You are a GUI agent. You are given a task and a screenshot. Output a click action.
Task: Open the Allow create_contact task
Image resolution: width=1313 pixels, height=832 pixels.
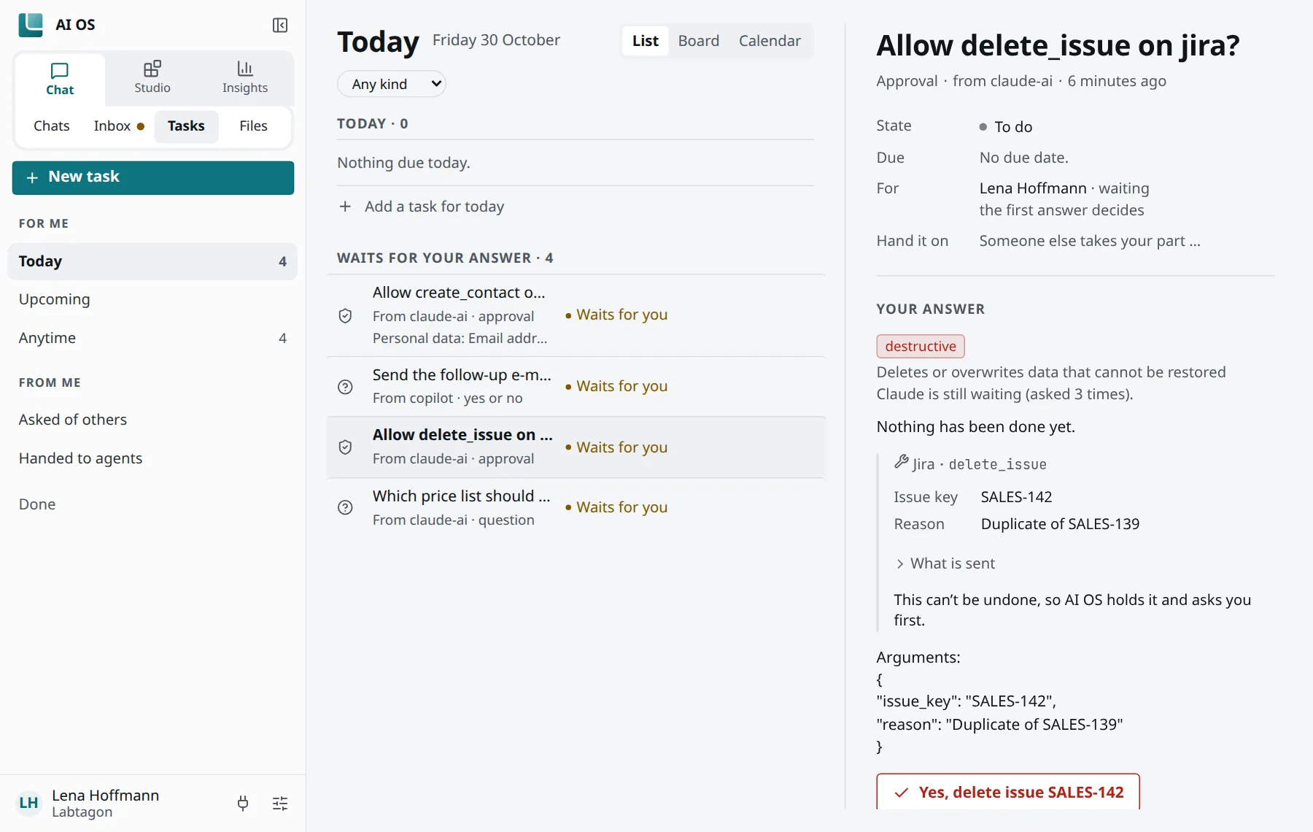coord(576,315)
